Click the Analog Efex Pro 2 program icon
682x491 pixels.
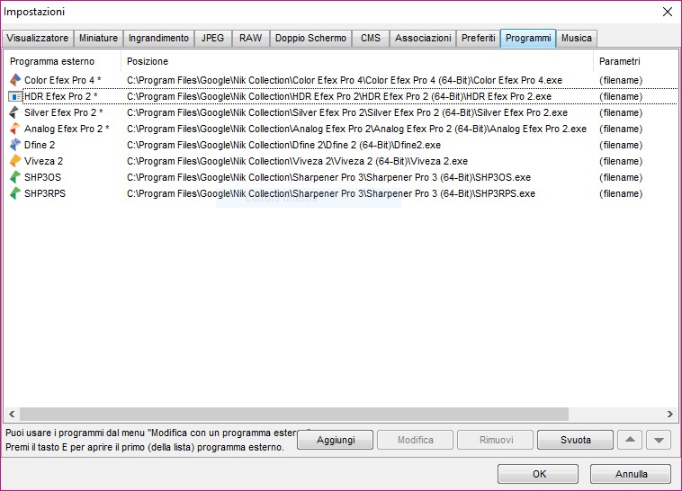tap(15, 129)
